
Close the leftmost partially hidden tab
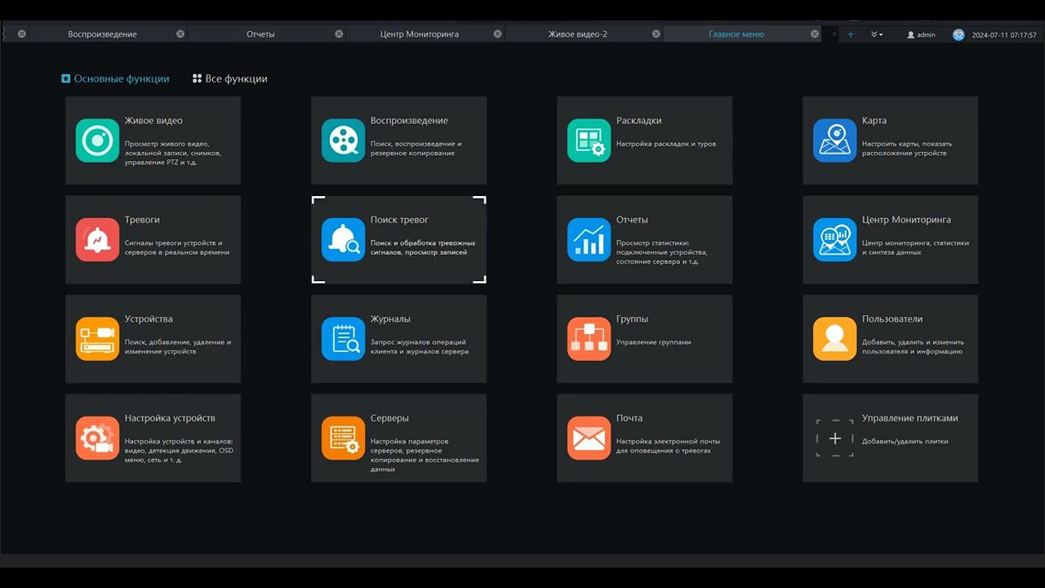click(x=22, y=34)
